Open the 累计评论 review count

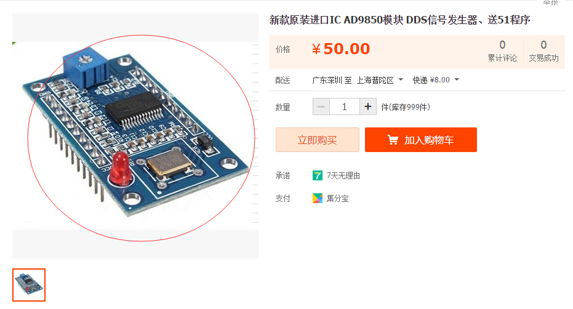click(502, 51)
